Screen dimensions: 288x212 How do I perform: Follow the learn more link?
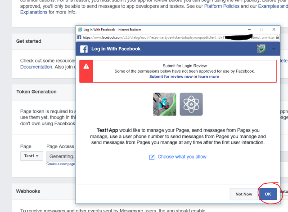pyautogui.click(x=209, y=77)
